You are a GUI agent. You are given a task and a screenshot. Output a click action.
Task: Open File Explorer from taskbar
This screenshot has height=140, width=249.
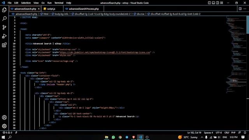(x=107, y=137)
